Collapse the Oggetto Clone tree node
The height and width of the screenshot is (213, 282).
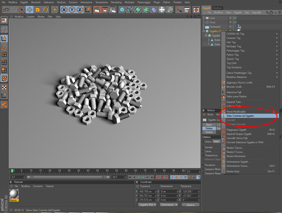(203, 31)
